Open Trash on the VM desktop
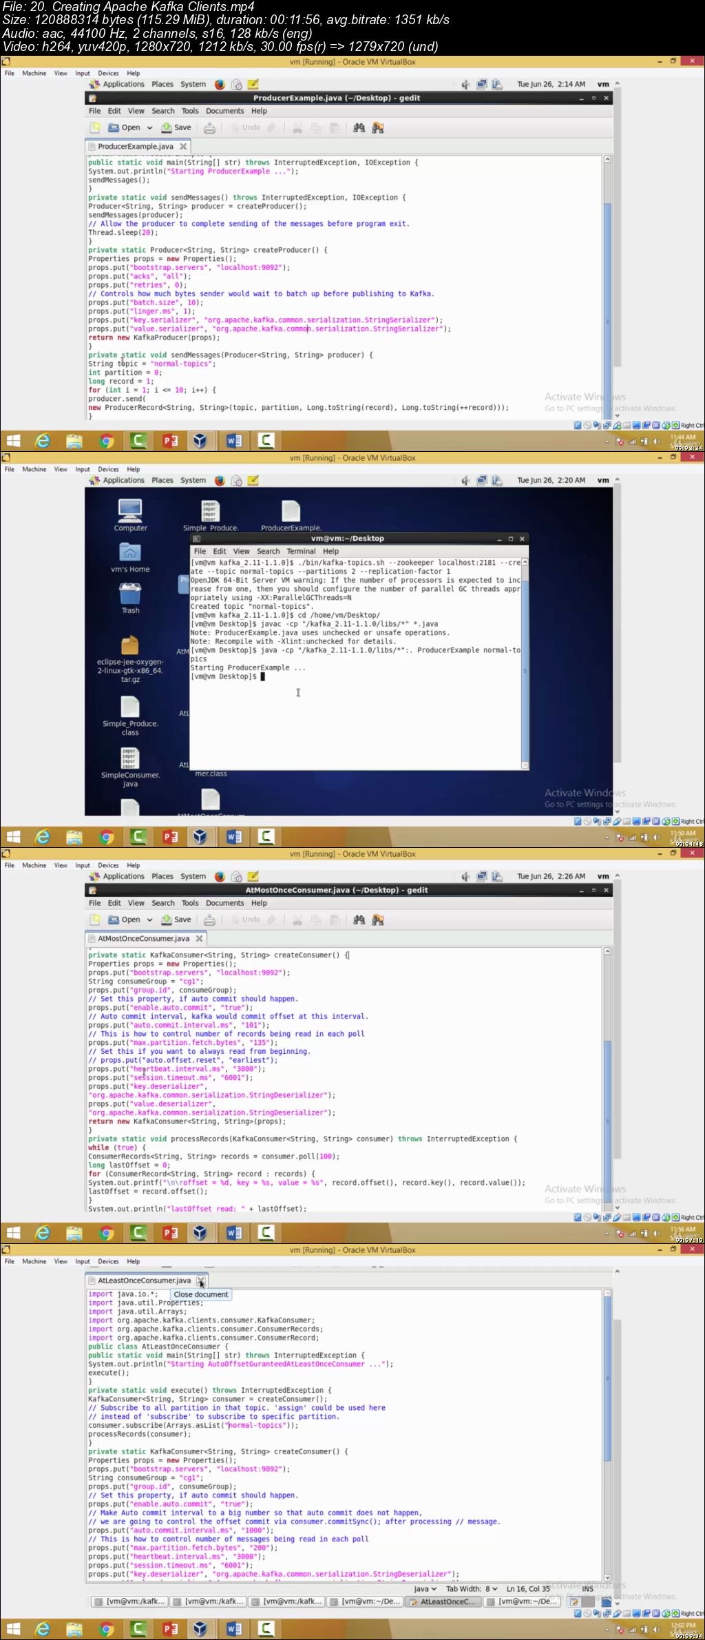The width and height of the screenshot is (705, 1640). coord(130,598)
